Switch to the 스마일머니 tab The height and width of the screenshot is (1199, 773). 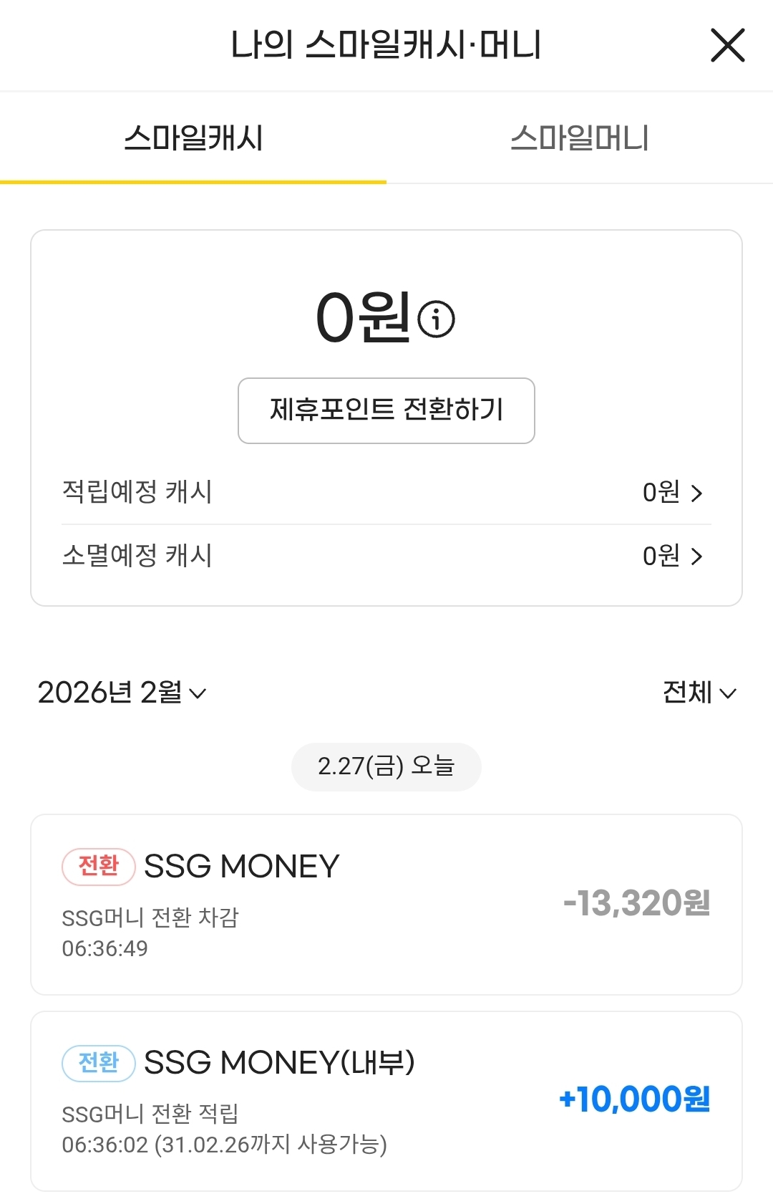[579, 138]
